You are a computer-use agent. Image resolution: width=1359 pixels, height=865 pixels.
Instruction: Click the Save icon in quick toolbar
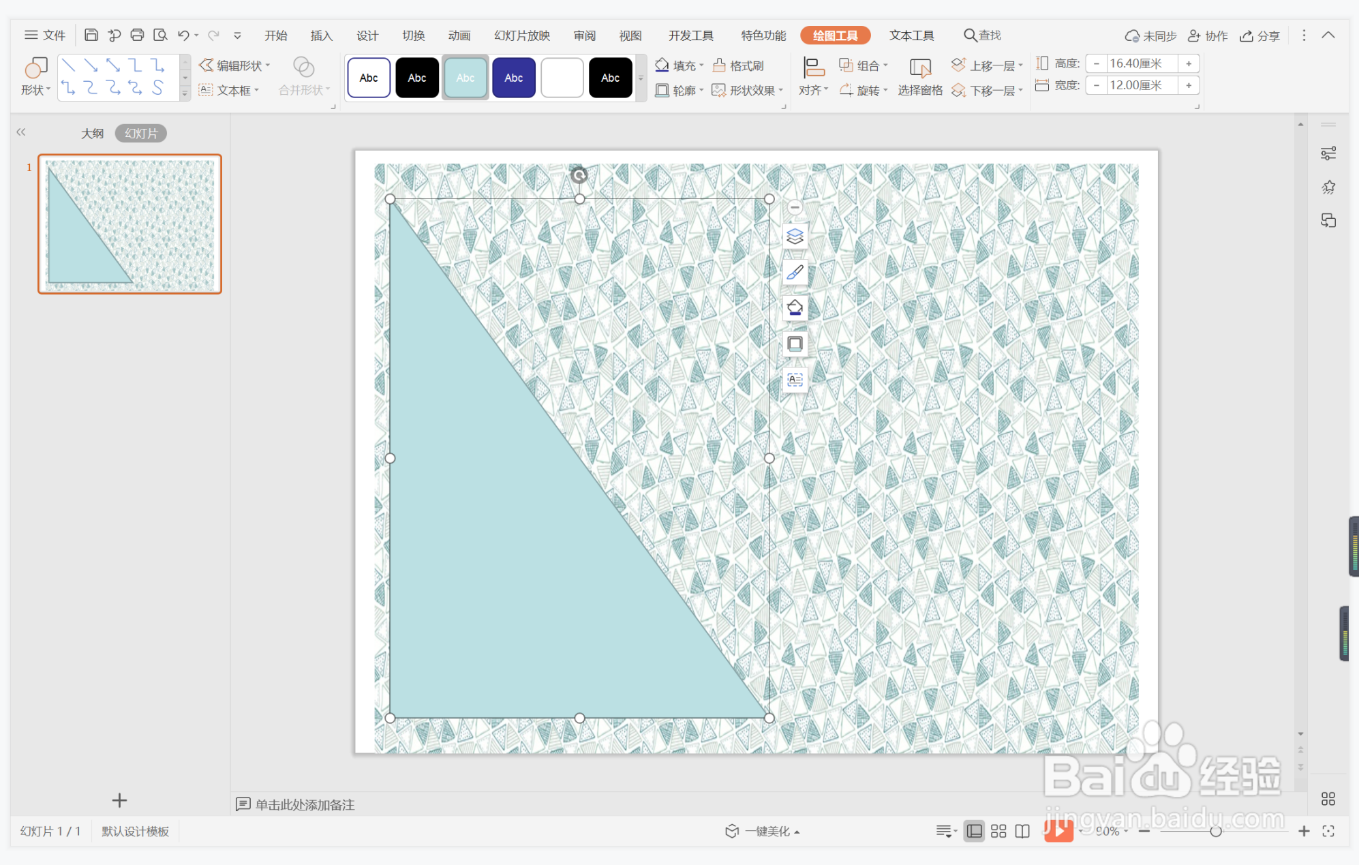point(91,35)
